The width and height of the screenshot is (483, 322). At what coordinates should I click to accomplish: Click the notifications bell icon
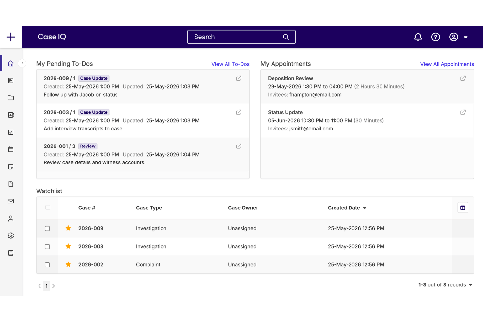[418, 37]
